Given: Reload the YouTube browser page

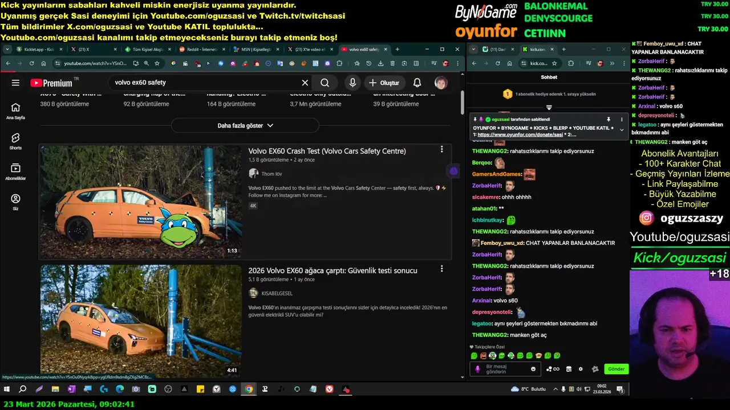Looking at the screenshot, I should pos(31,63).
